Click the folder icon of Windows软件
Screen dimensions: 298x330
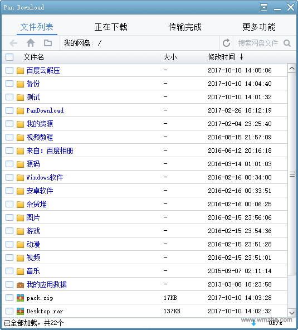point(20,178)
